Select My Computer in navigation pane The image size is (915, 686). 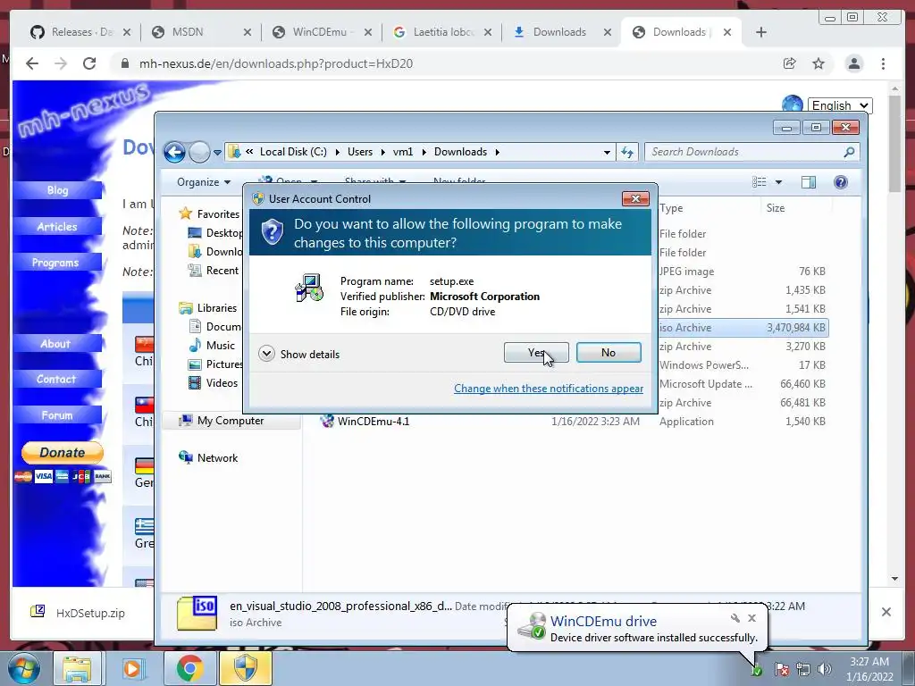pyautogui.click(x=222, y=421)
